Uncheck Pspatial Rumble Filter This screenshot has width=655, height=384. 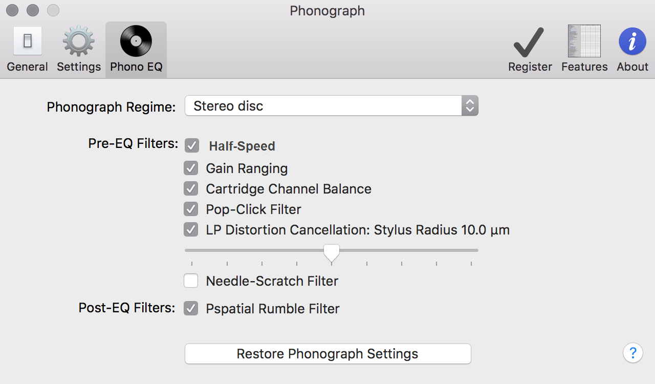pyautogui.click(x=191, y=308)
